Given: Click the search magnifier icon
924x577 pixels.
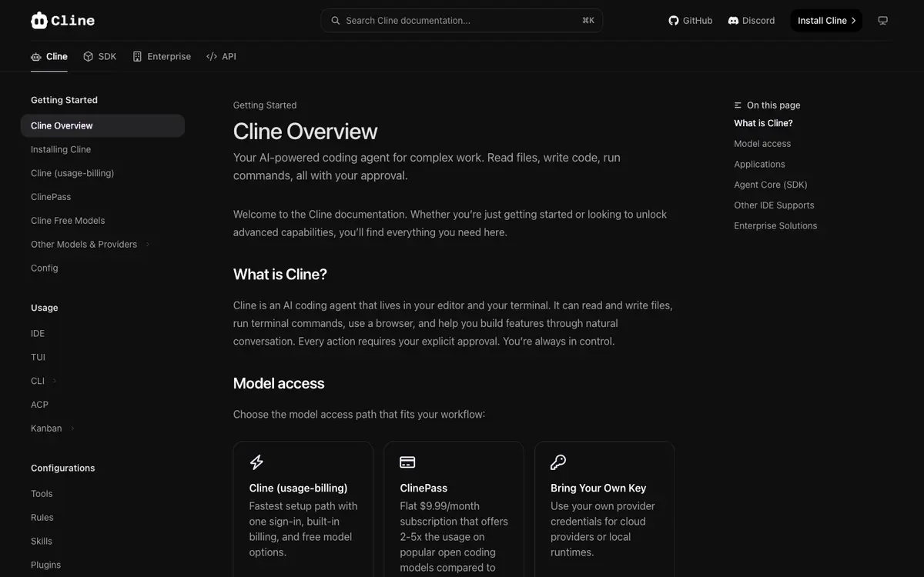Looking at the screenshot, I should point(336,21).
